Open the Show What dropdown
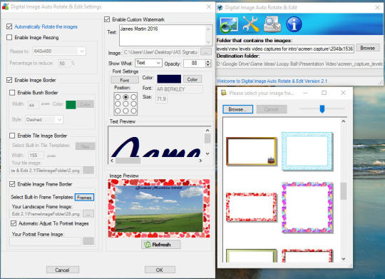Viewport: 385px width, 279px height. click(x=148, y=64)
